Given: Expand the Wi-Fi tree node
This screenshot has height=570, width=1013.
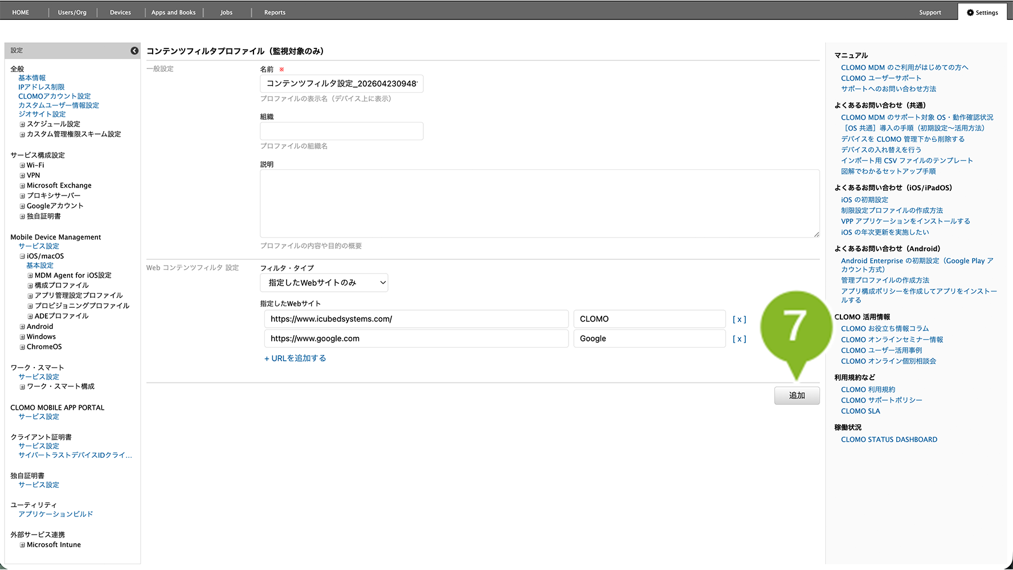Looking at the screenshot, I should 22,166.
